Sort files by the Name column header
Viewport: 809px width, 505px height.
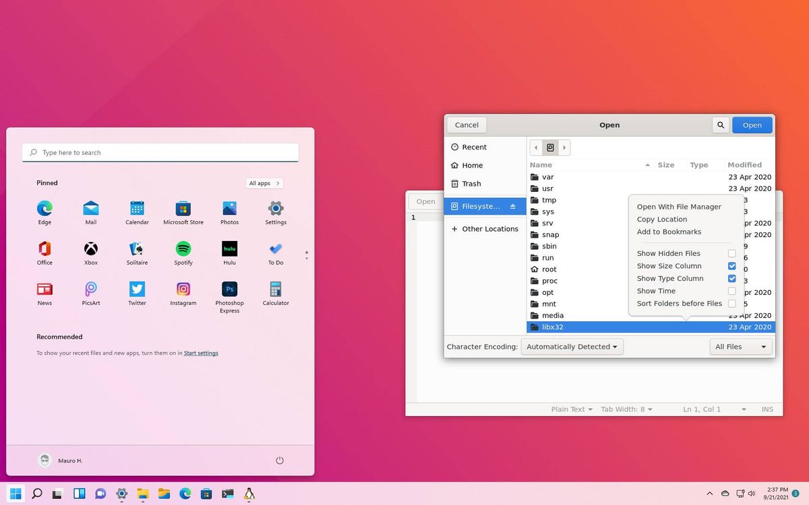541,164
